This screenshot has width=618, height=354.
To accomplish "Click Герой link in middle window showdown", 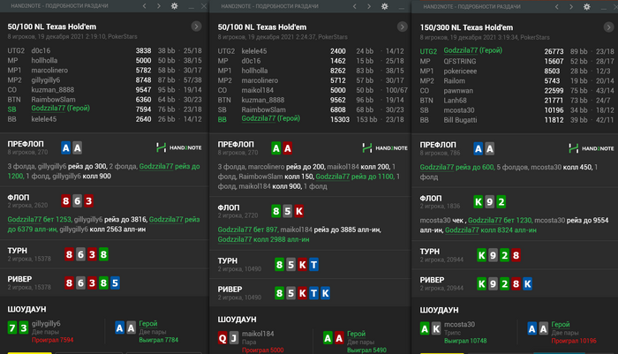I will coord(357,334).
